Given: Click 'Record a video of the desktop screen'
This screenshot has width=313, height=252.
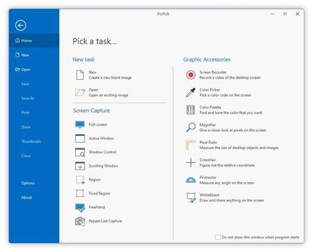Looking at the screenshot, I should point(230,78).
